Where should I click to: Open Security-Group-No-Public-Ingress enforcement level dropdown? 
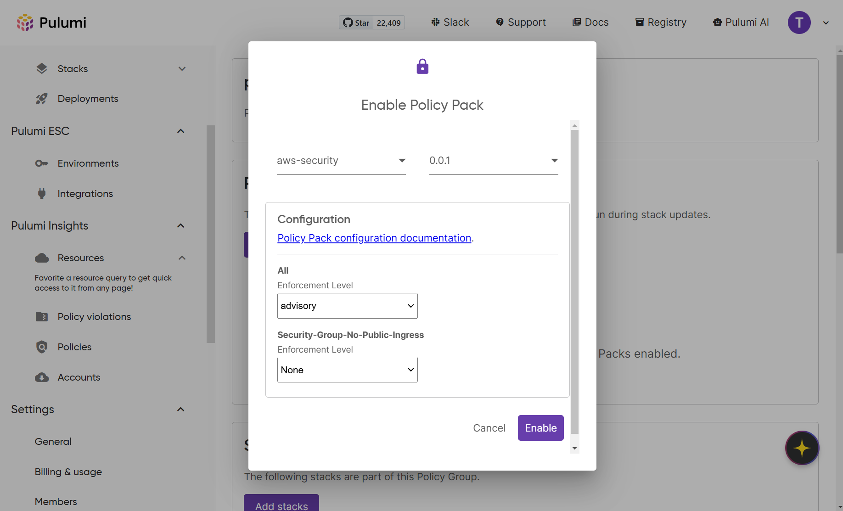[347, 370]
